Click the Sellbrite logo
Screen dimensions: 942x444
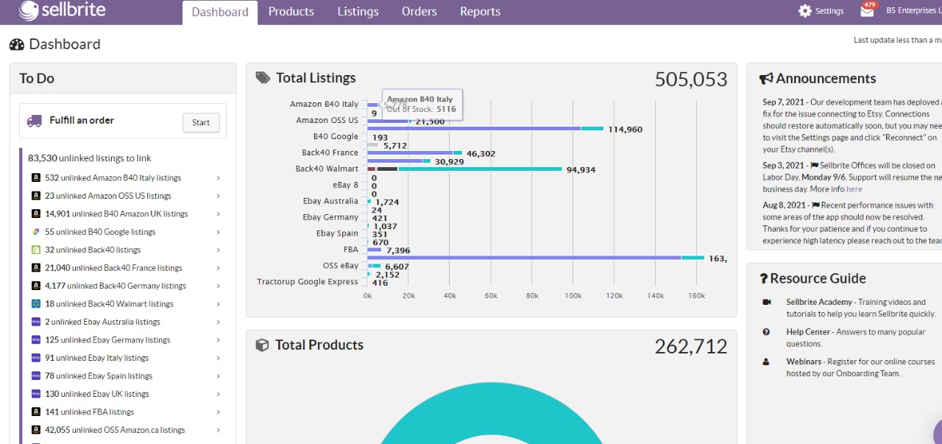tap(62, 11)
